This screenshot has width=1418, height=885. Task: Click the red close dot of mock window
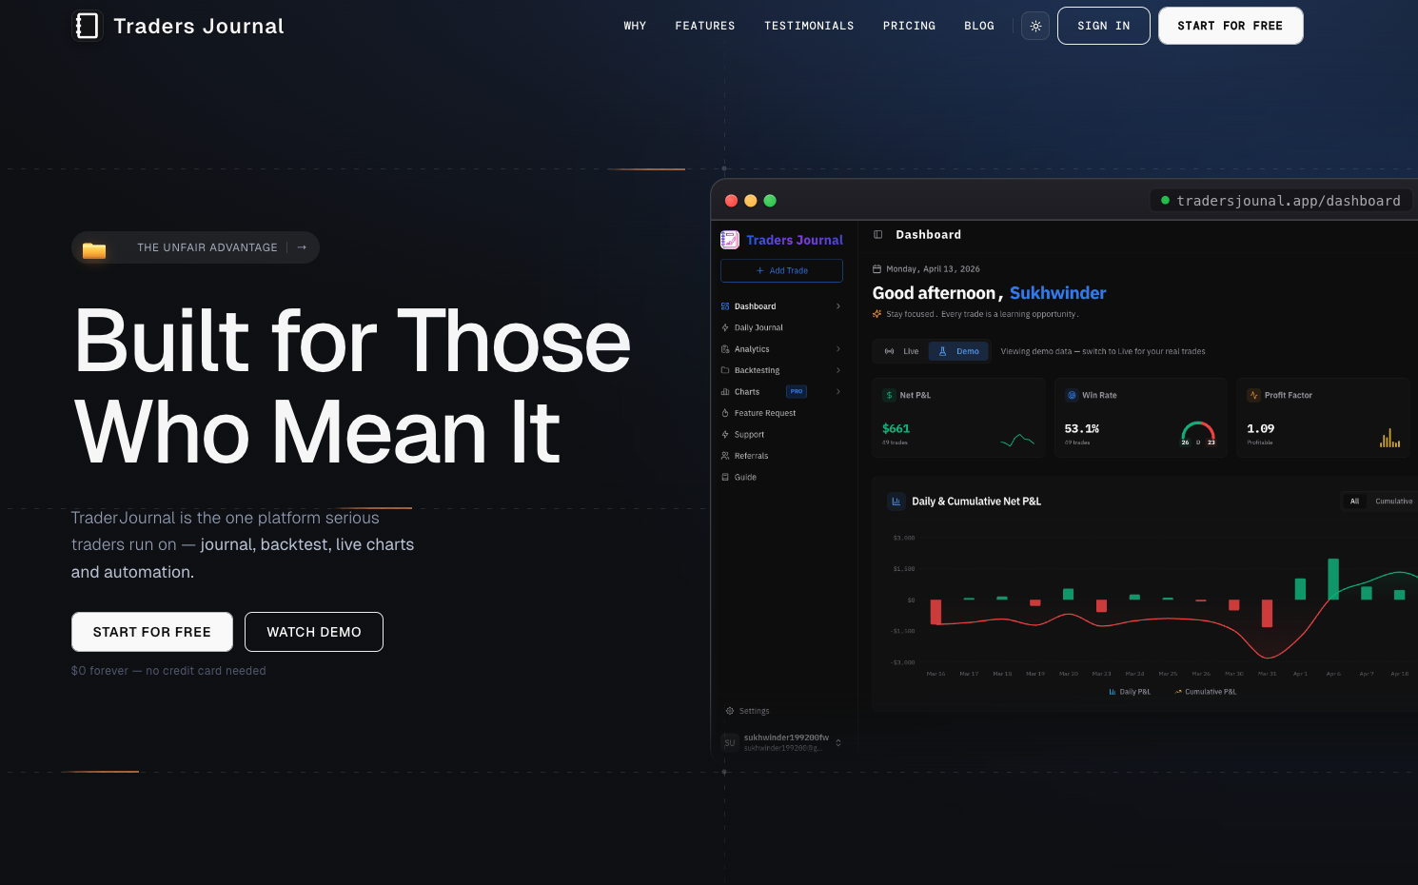click(731, 201)
